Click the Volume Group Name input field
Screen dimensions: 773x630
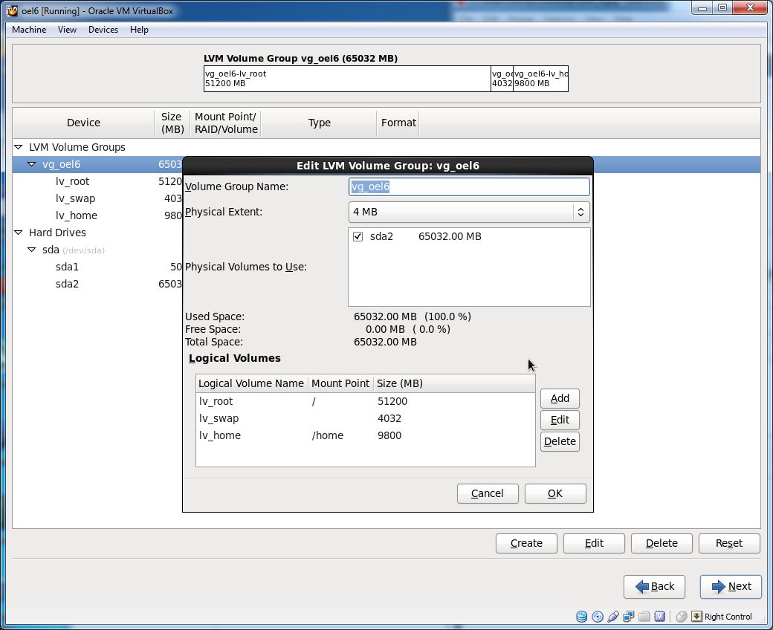click(469, 186)
